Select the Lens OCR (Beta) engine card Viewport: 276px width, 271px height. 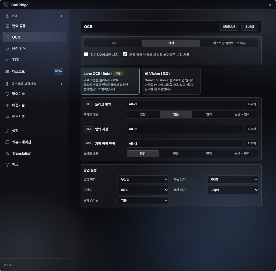110,81
